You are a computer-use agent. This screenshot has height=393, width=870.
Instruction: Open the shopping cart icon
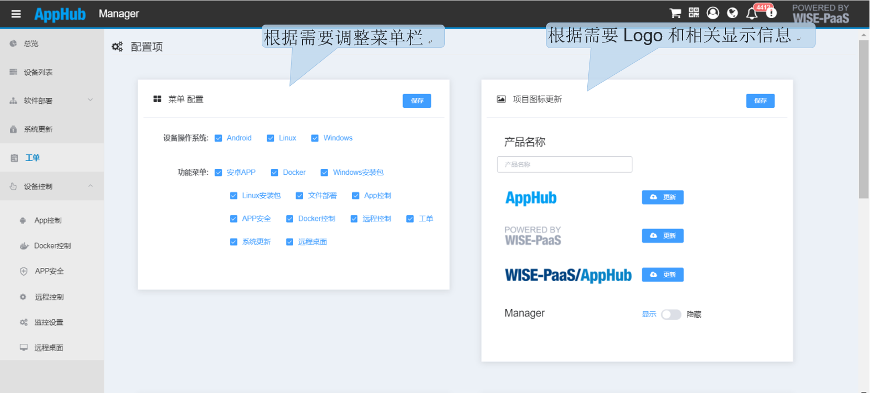(x=675, y=13)
